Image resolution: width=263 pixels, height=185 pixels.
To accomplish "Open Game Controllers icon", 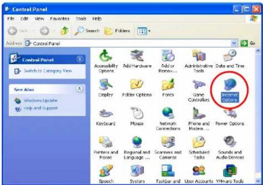I will (199, 90).
